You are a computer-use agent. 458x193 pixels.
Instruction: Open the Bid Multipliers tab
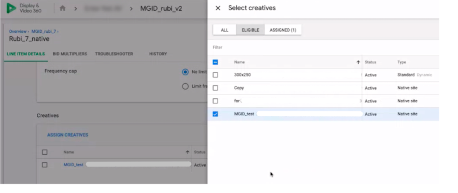click(x=70, y=54)
